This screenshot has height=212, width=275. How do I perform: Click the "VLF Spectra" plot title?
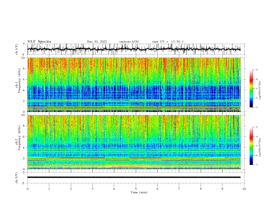(39, 42)
